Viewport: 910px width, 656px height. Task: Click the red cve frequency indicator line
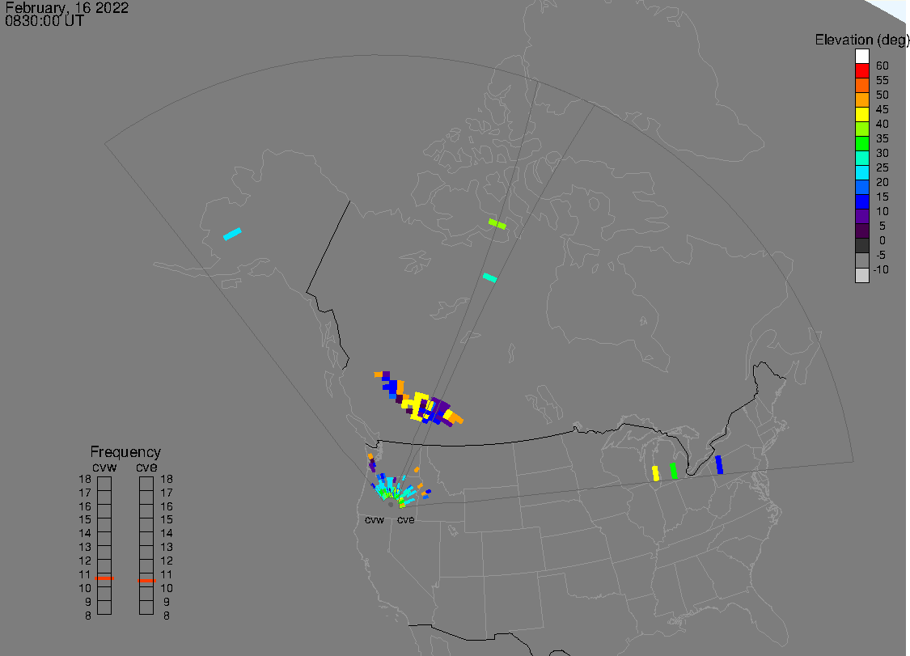[146, 579]
